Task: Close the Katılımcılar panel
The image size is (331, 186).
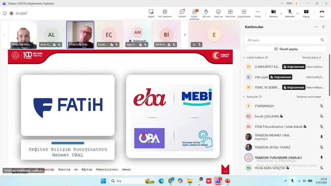Action: point(323,27)
